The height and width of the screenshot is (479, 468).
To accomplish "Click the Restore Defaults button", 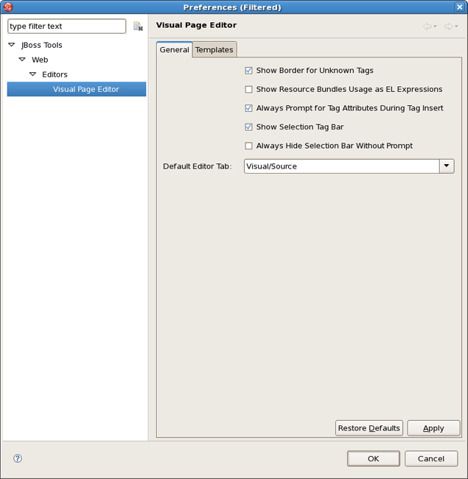I will click(x=369, y=428).
